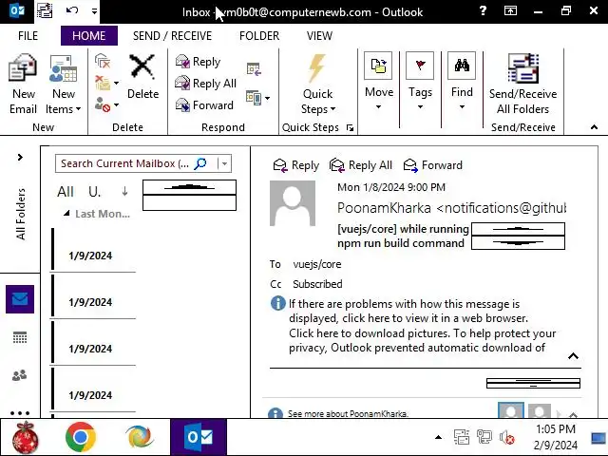Select the first 1/9/2024 message
The height and width of the screenshot is (456, 608).
(93, 250)
